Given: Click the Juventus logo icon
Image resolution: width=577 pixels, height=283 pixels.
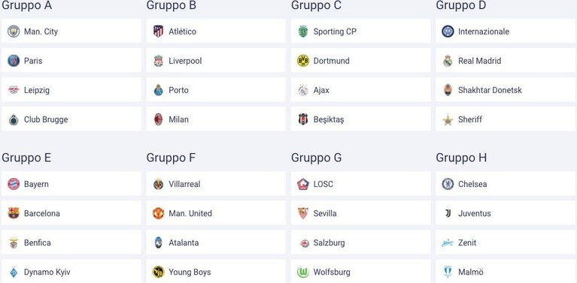Looking at the screenshot, I should pyautogui.click(x=448, y=213).
